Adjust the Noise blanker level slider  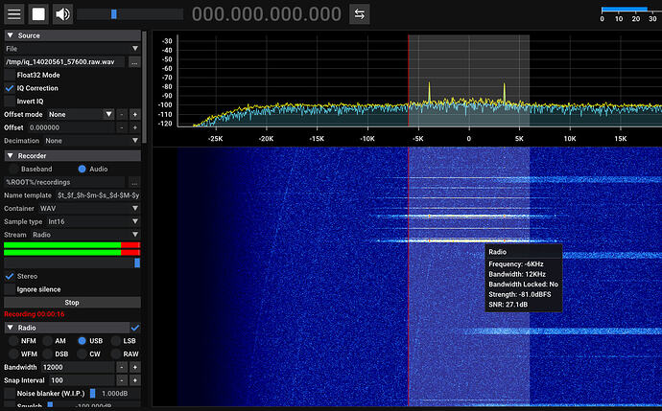coord(114,394)
